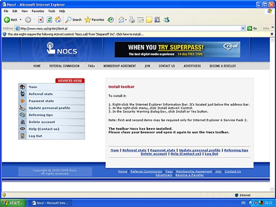276x207 pixels.
Task: Click the Referring tips sidebar icon
Action: (x=22, y=115)
